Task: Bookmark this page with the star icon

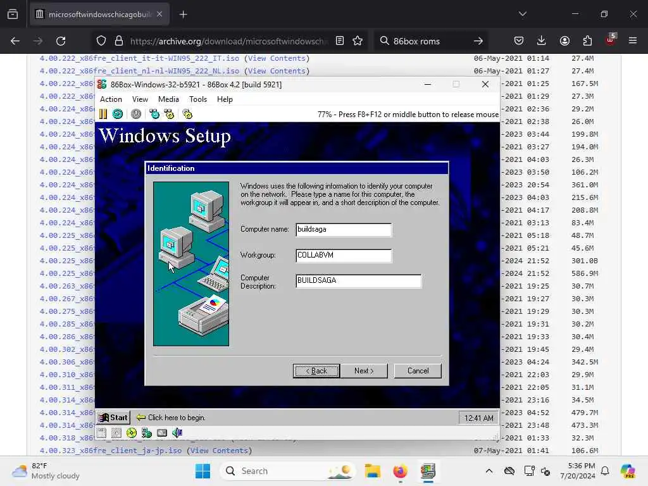Action: pyautogui.click(x=358, y=41)
